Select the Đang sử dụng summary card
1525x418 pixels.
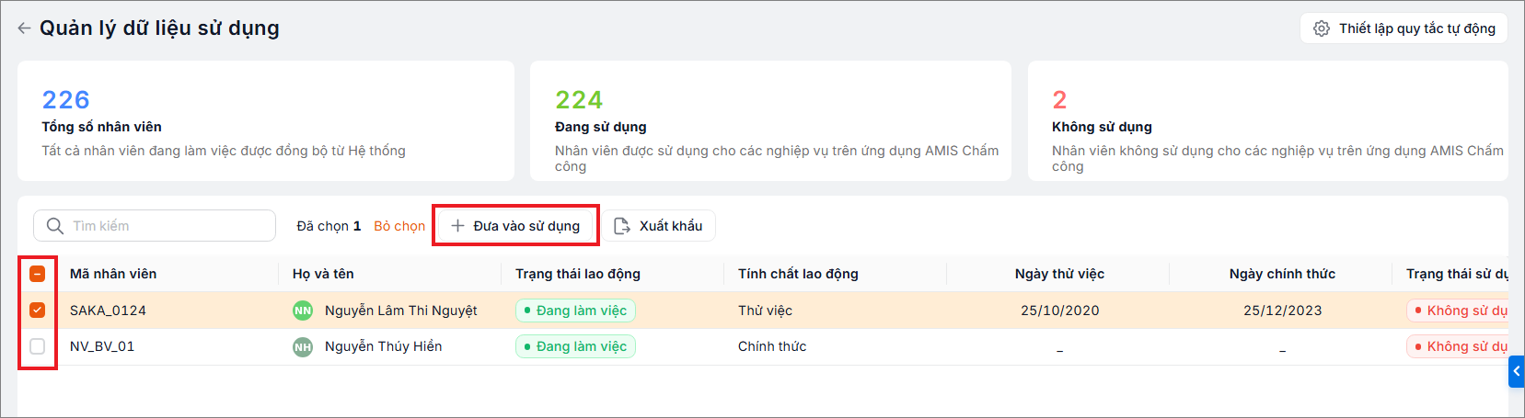pos(770,120)
